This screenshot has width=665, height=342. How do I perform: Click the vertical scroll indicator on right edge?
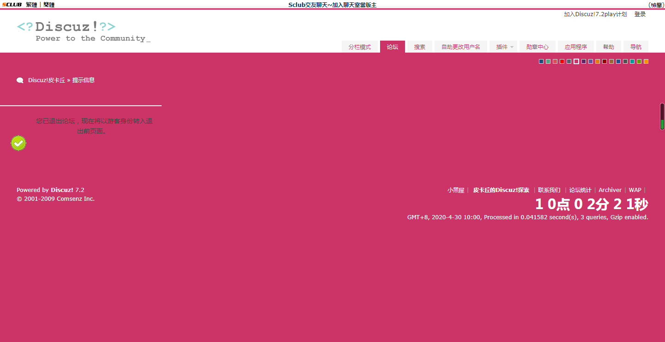[x=662, y=116]
